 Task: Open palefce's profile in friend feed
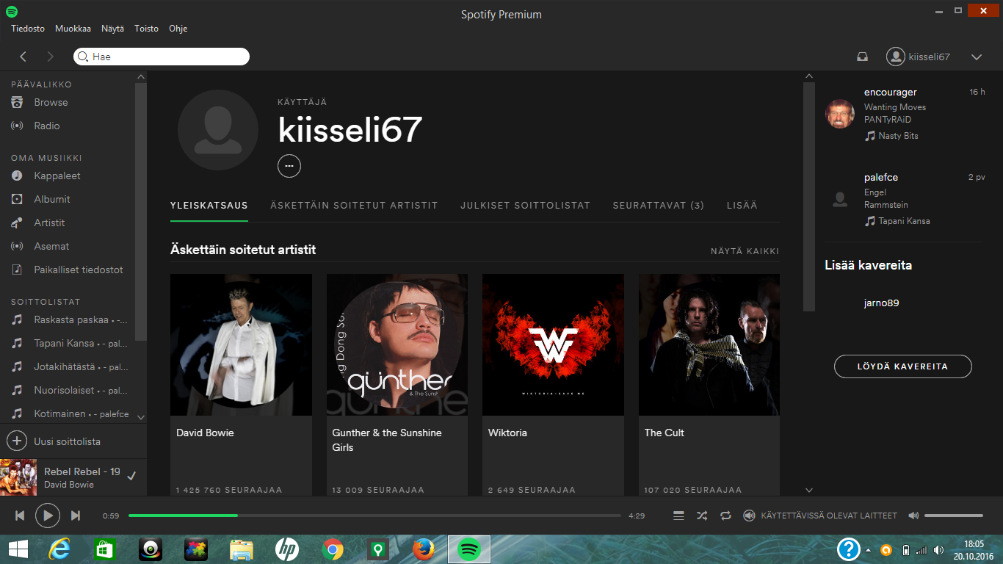coord(881,177)
